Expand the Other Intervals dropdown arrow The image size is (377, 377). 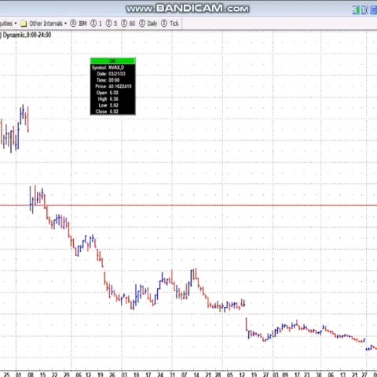[65, 24]
